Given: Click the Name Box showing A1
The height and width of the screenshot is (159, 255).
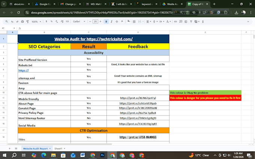Looking at the screenshot, I should pyautogui.click(x=9, y=28).
